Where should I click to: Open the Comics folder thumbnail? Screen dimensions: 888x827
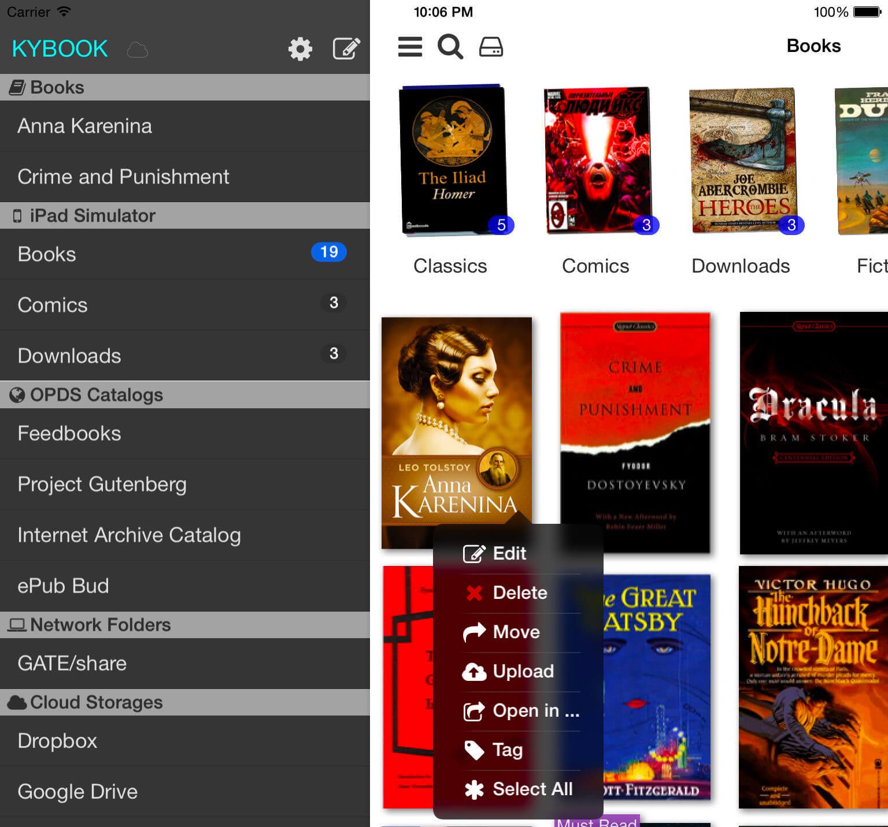coord(599,160)
